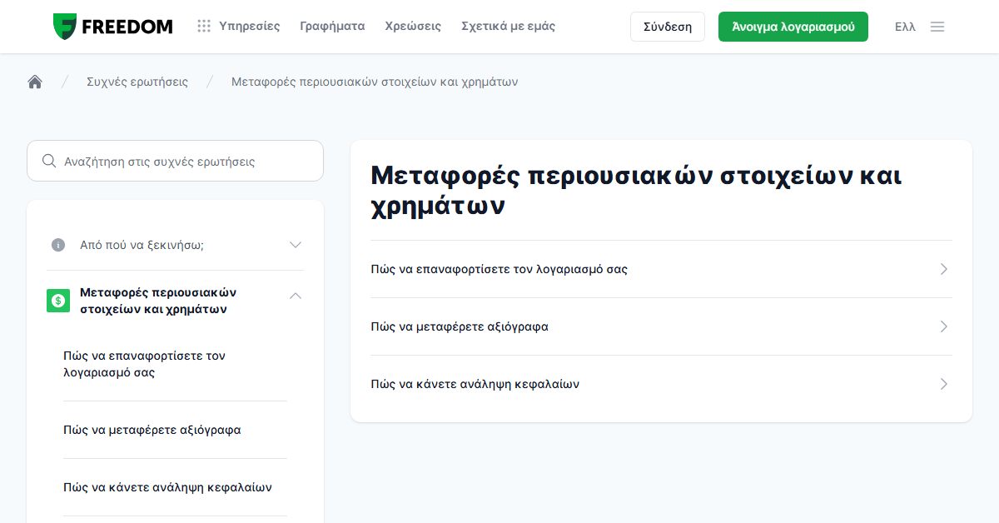Screen dimensions: 999x523
Task: Click arrow for Πώς να μεταφέρετε αξιόγραφα row
Action: [x=943, y=326]
